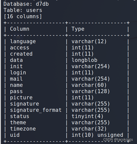This screenshot has width=137, height=144.
Task: Select 'varchar(128)' type text
Action: pos(91,92)
